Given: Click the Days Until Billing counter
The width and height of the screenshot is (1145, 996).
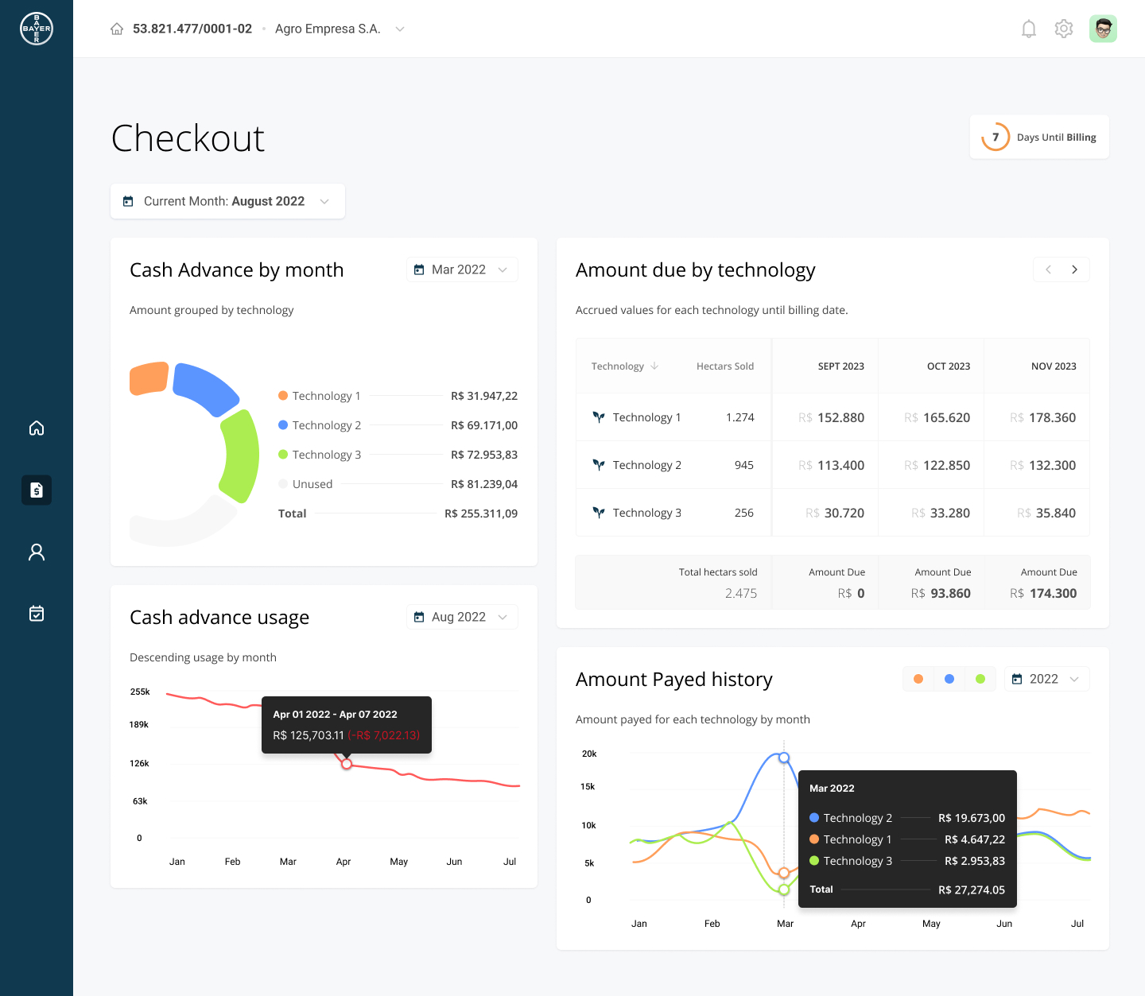Looking at the screenshot, I should coord(1039,137).
